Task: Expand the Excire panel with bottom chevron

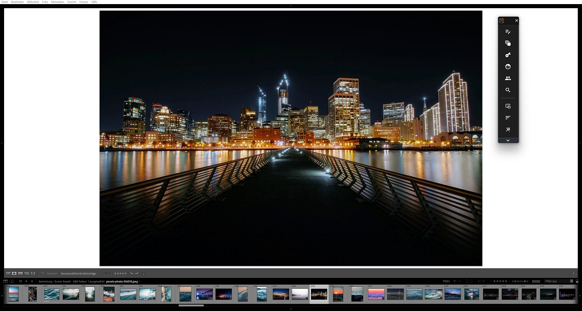Action: (508, 140)
